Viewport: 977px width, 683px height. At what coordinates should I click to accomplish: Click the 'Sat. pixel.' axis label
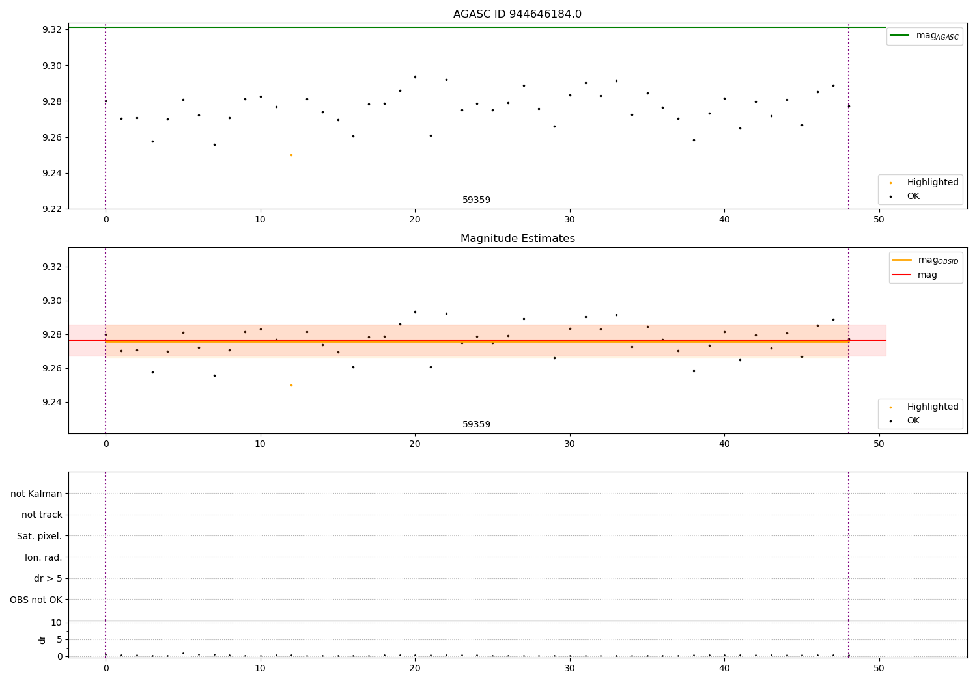point(40,537)
